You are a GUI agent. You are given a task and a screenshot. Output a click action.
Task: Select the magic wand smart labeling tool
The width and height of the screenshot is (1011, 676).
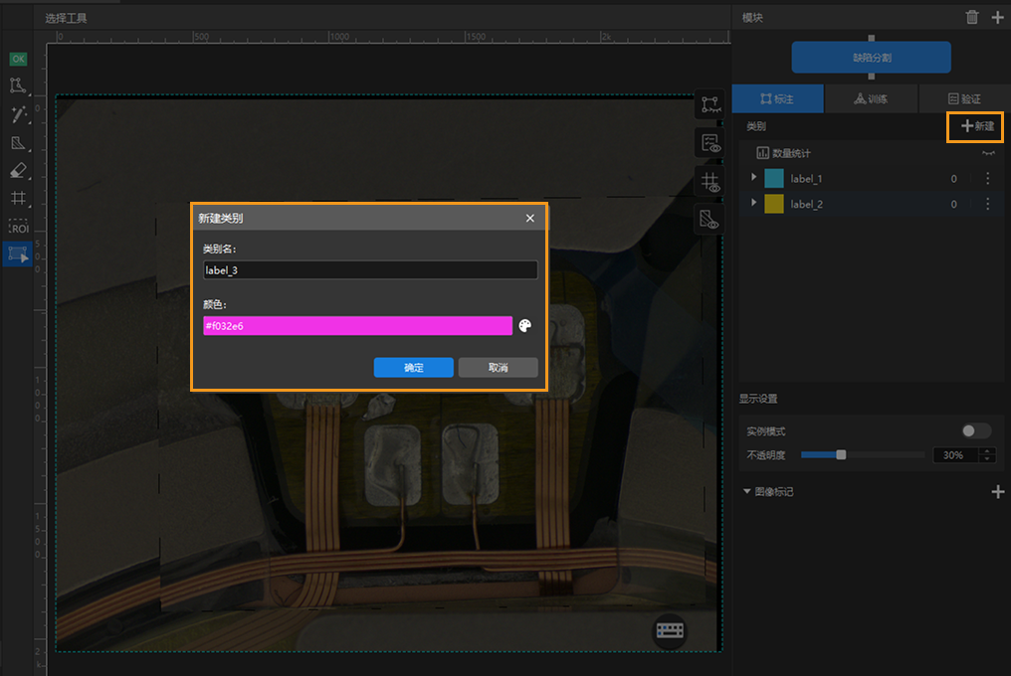pos(18,114)
